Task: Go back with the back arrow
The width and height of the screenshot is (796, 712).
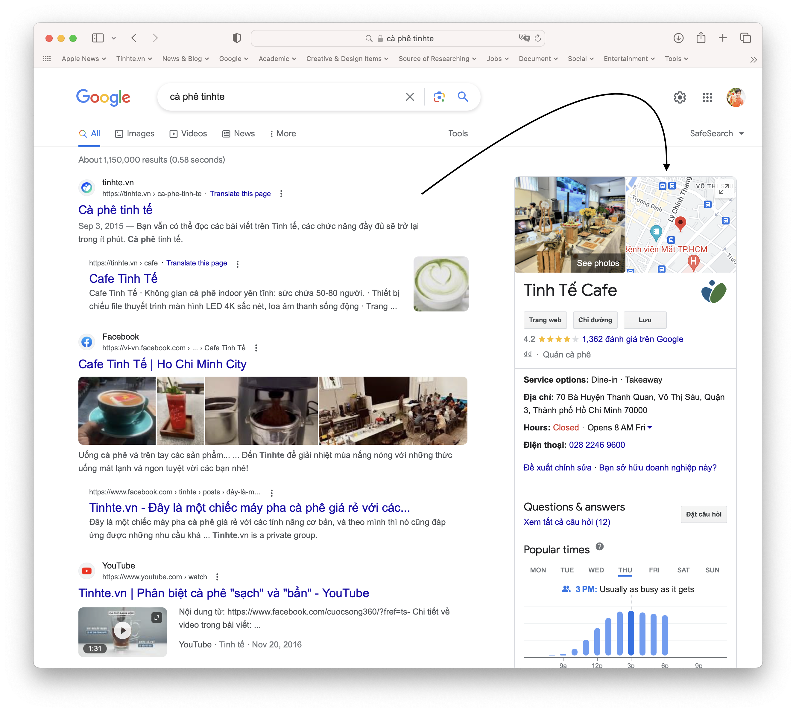Action: [134, 38]
